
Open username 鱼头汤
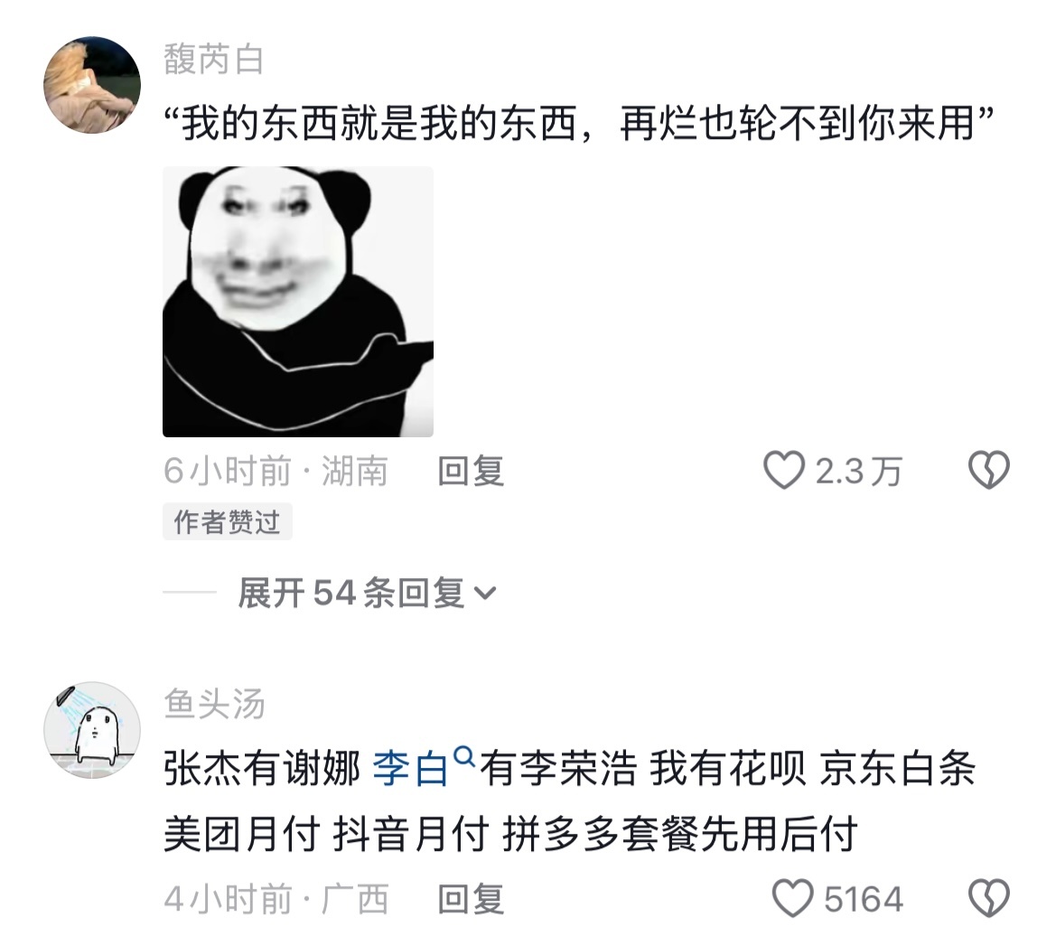(214, 705)
